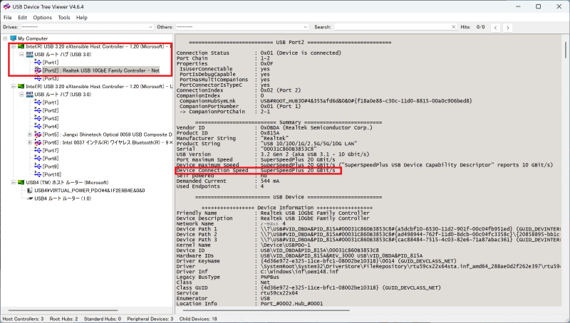This screenshot has height=323, width=570.
Task: Select Port1 under the first root hub
Action: [x=50, y=63]
